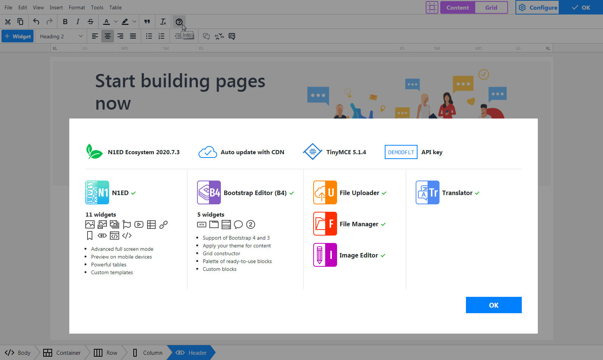Click the Image Editor I icon
The width and height of the screenshot is (603, 360).
coord(325,255)
